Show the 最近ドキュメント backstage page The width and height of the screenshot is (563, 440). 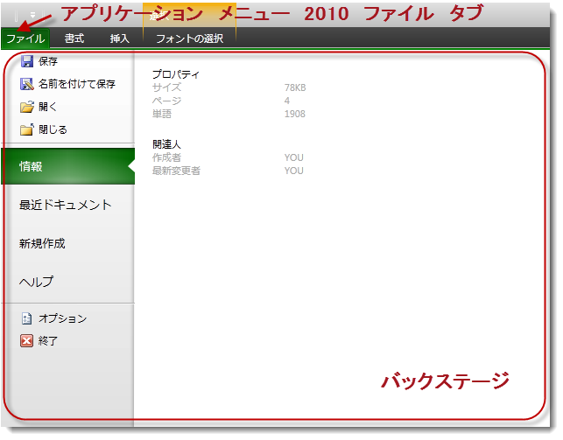coord(67,205)
